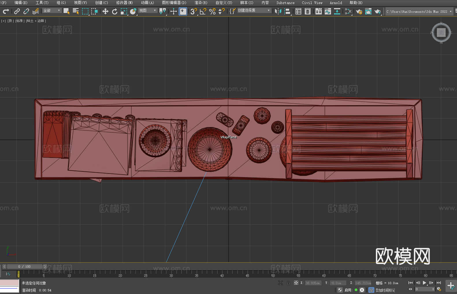Open Schematic View icon
The width and height of the screenshot is (457, 294).
pos(348,11)
